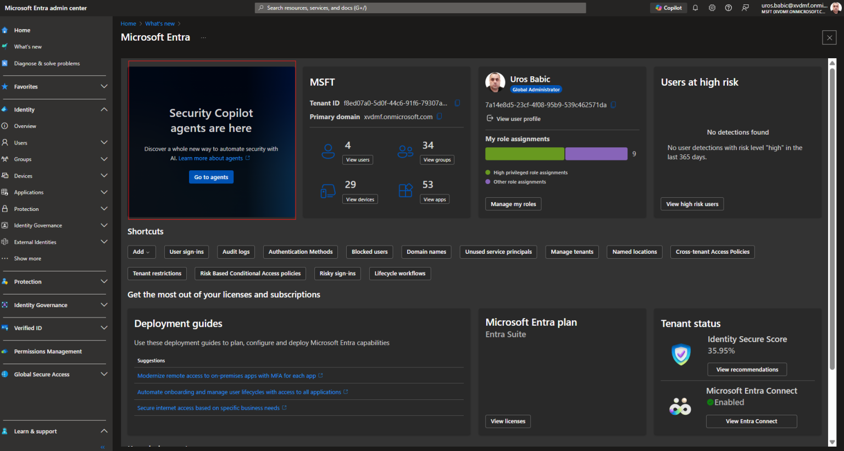Select Diagnose & solve problems in the sidebar

46,63
